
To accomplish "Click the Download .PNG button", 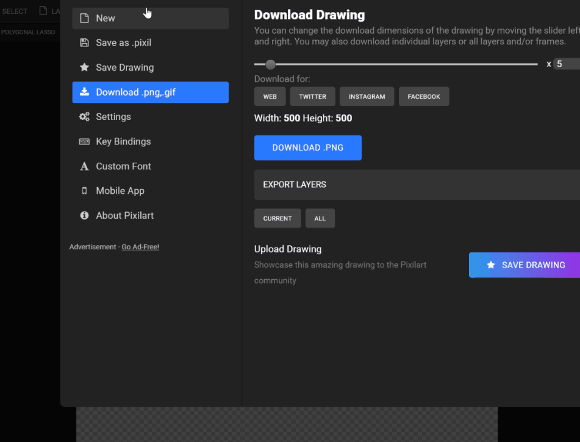I will pos(308,148).
